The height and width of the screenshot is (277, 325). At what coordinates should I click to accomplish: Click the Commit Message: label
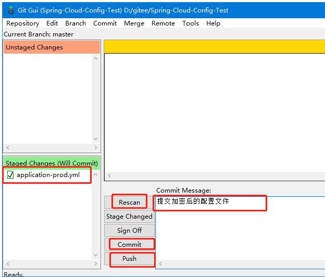coord(184,191)
